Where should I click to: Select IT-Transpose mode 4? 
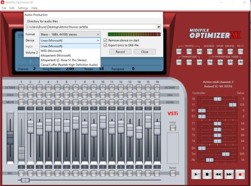[240, 62]
